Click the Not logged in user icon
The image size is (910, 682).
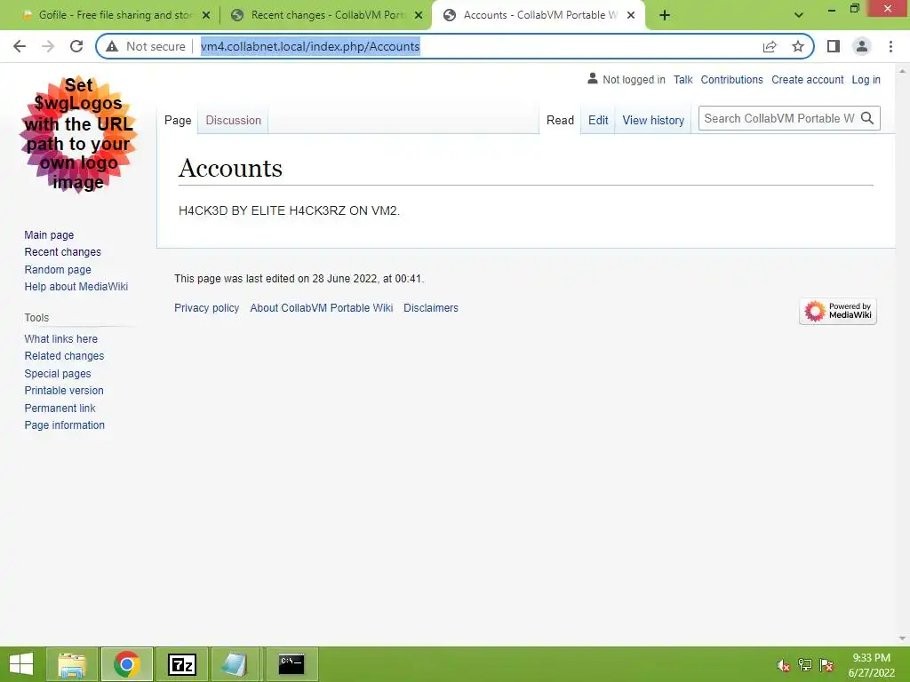pyautogui.click(x=592, y=78)
